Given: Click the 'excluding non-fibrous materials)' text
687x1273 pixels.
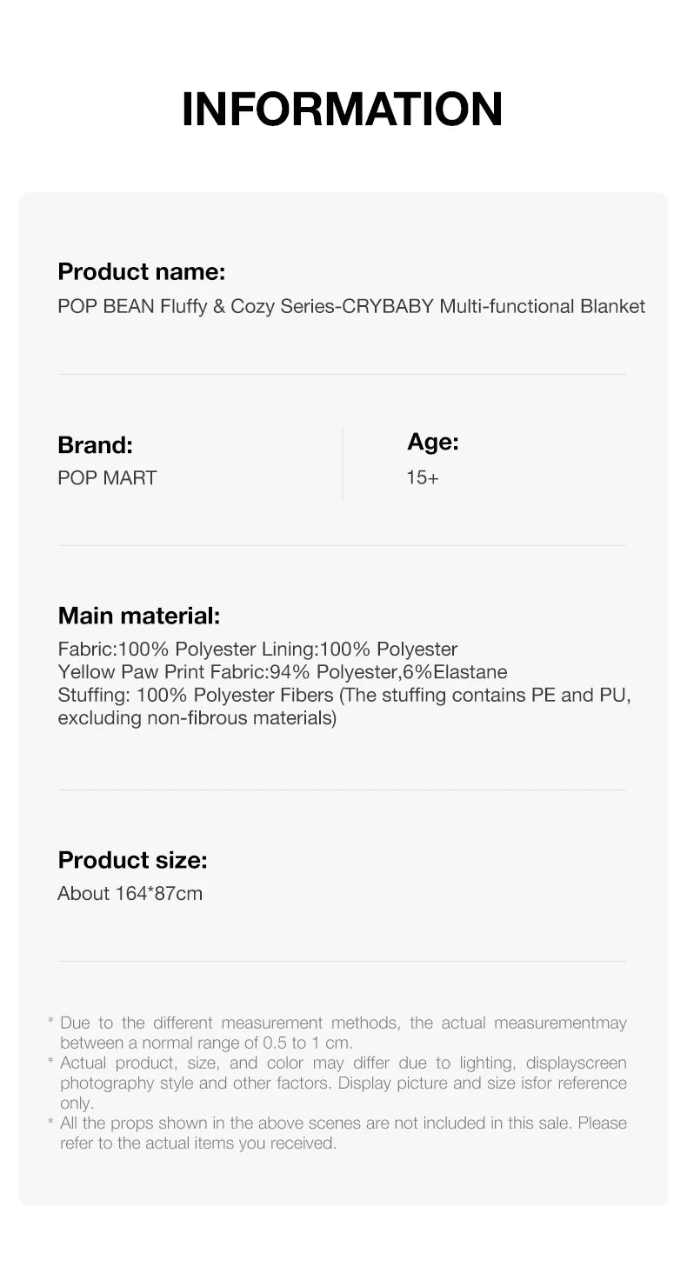Looking at the screenshot, I should [x=197, y=718].
